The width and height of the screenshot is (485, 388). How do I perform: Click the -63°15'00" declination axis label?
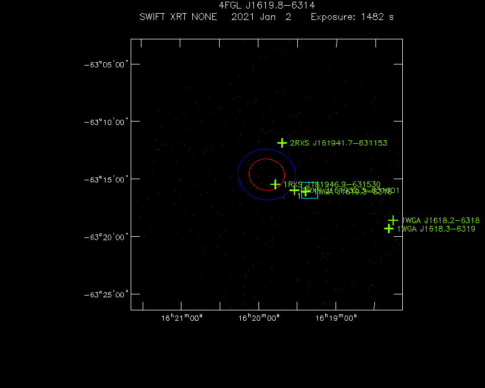(106, 180)
